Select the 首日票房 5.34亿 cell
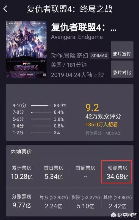Image resolution: width=139 pixels, height=220 pixels. 54,172
